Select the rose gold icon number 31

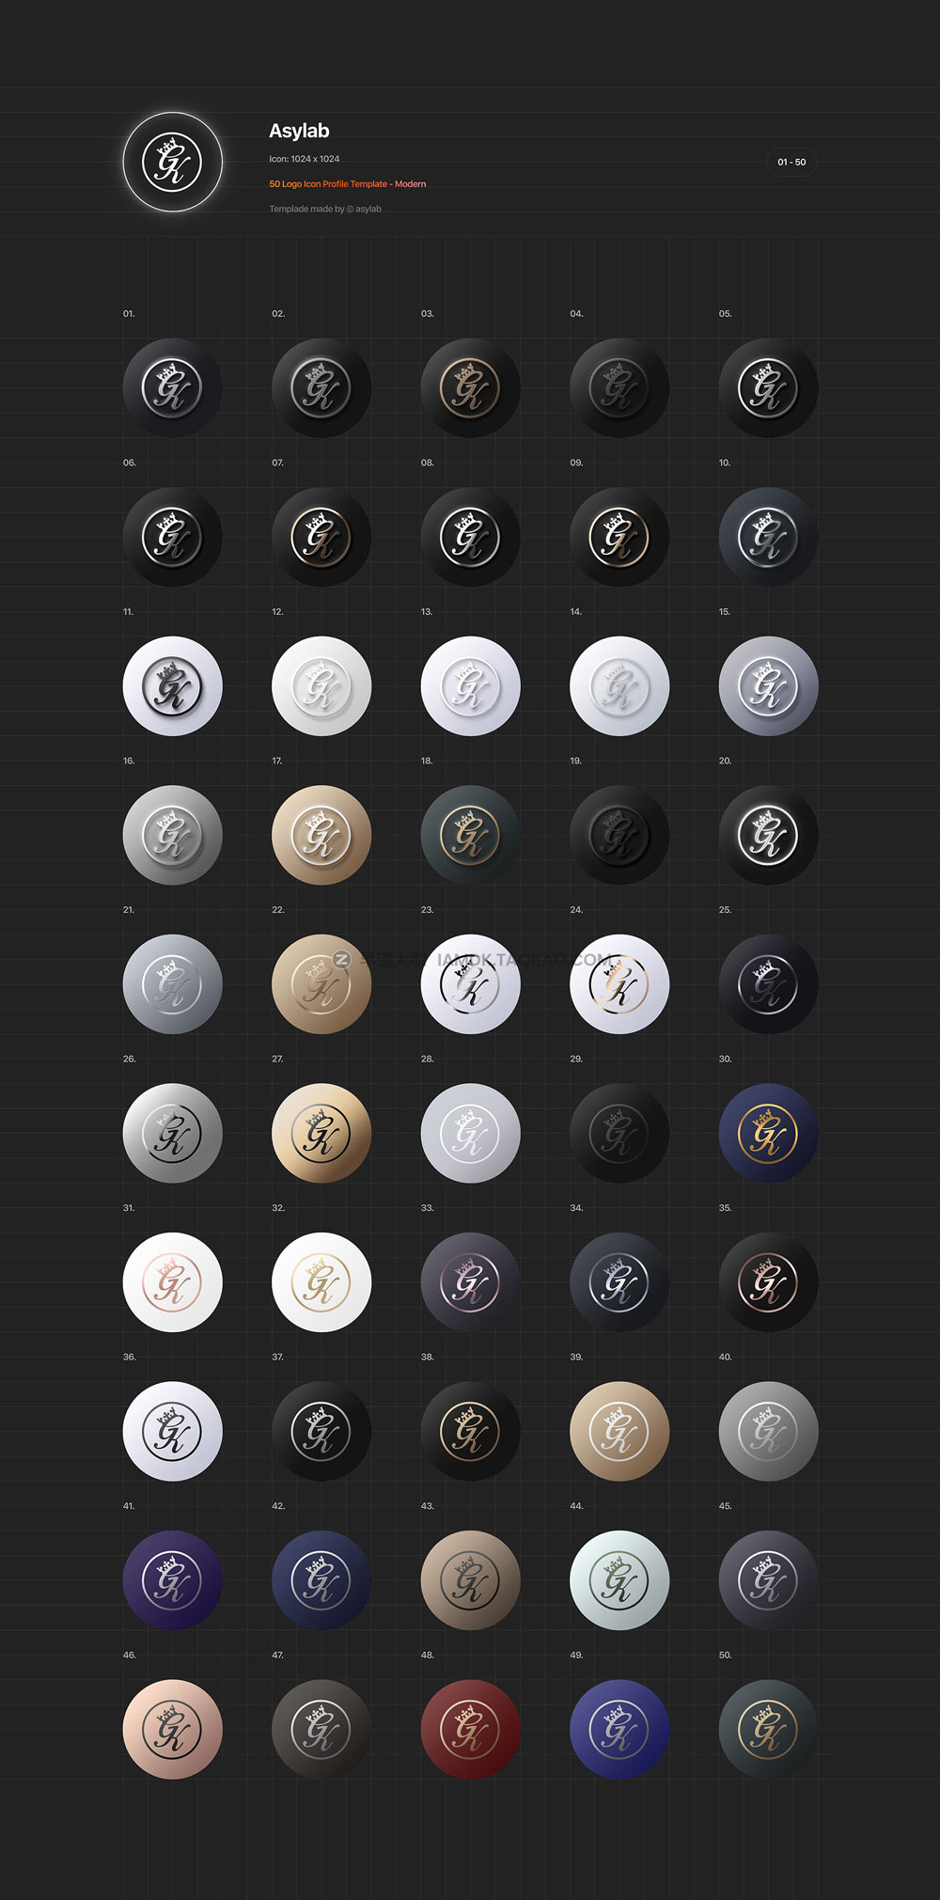pos(173,1282)
